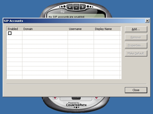
Task: Click the Remove button
Action: pos(136,37)
